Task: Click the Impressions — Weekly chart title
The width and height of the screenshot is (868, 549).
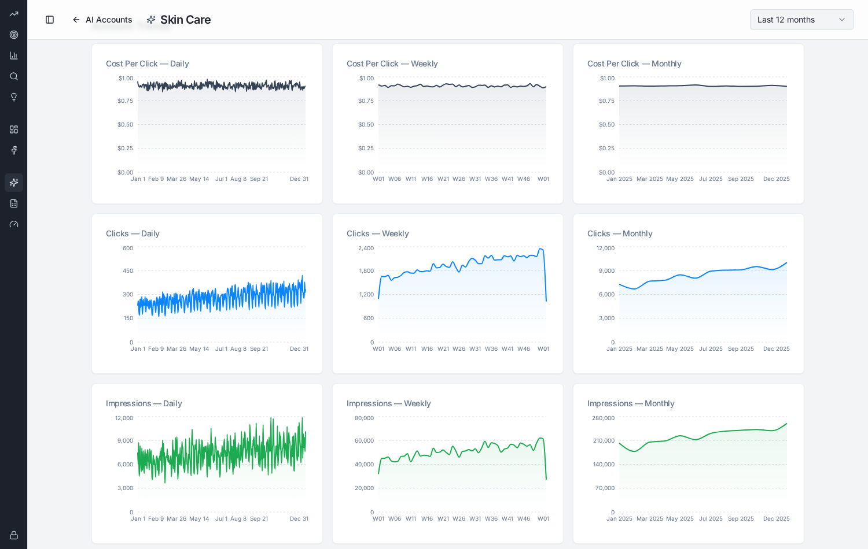Action: click(389, 403)
